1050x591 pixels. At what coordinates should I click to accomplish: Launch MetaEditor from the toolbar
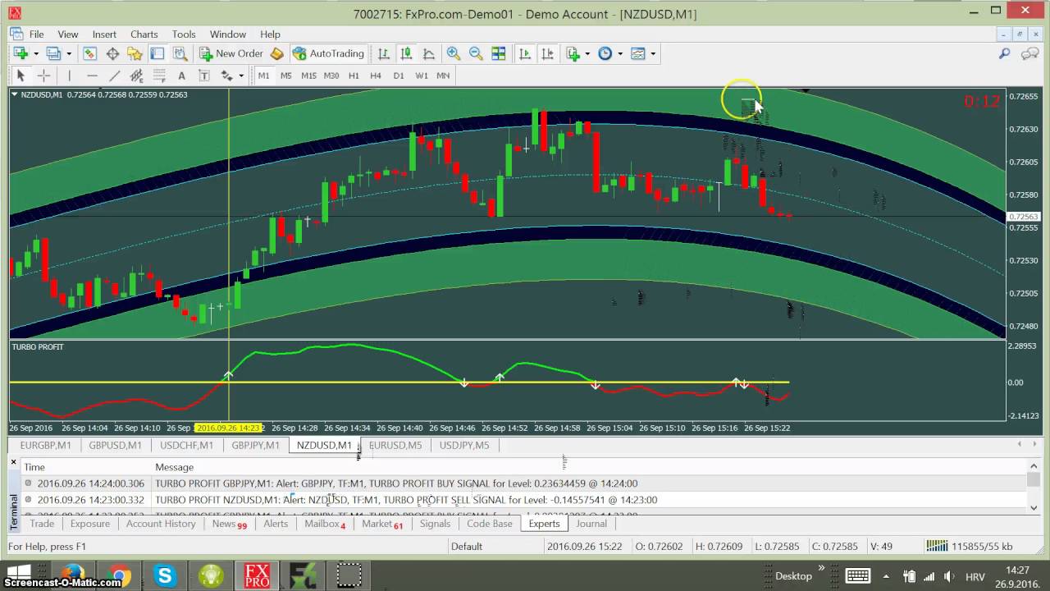coord(276,53)
